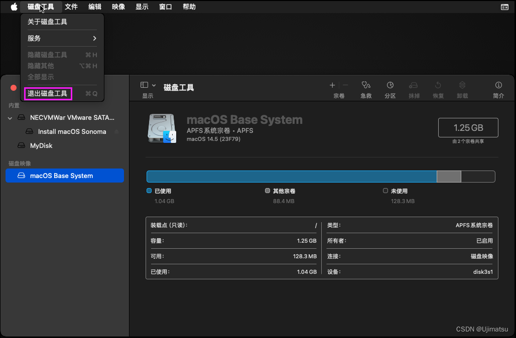Click the 128.3 MB available value in table
The height and width of the screenshot is (338, 516).
305,256
